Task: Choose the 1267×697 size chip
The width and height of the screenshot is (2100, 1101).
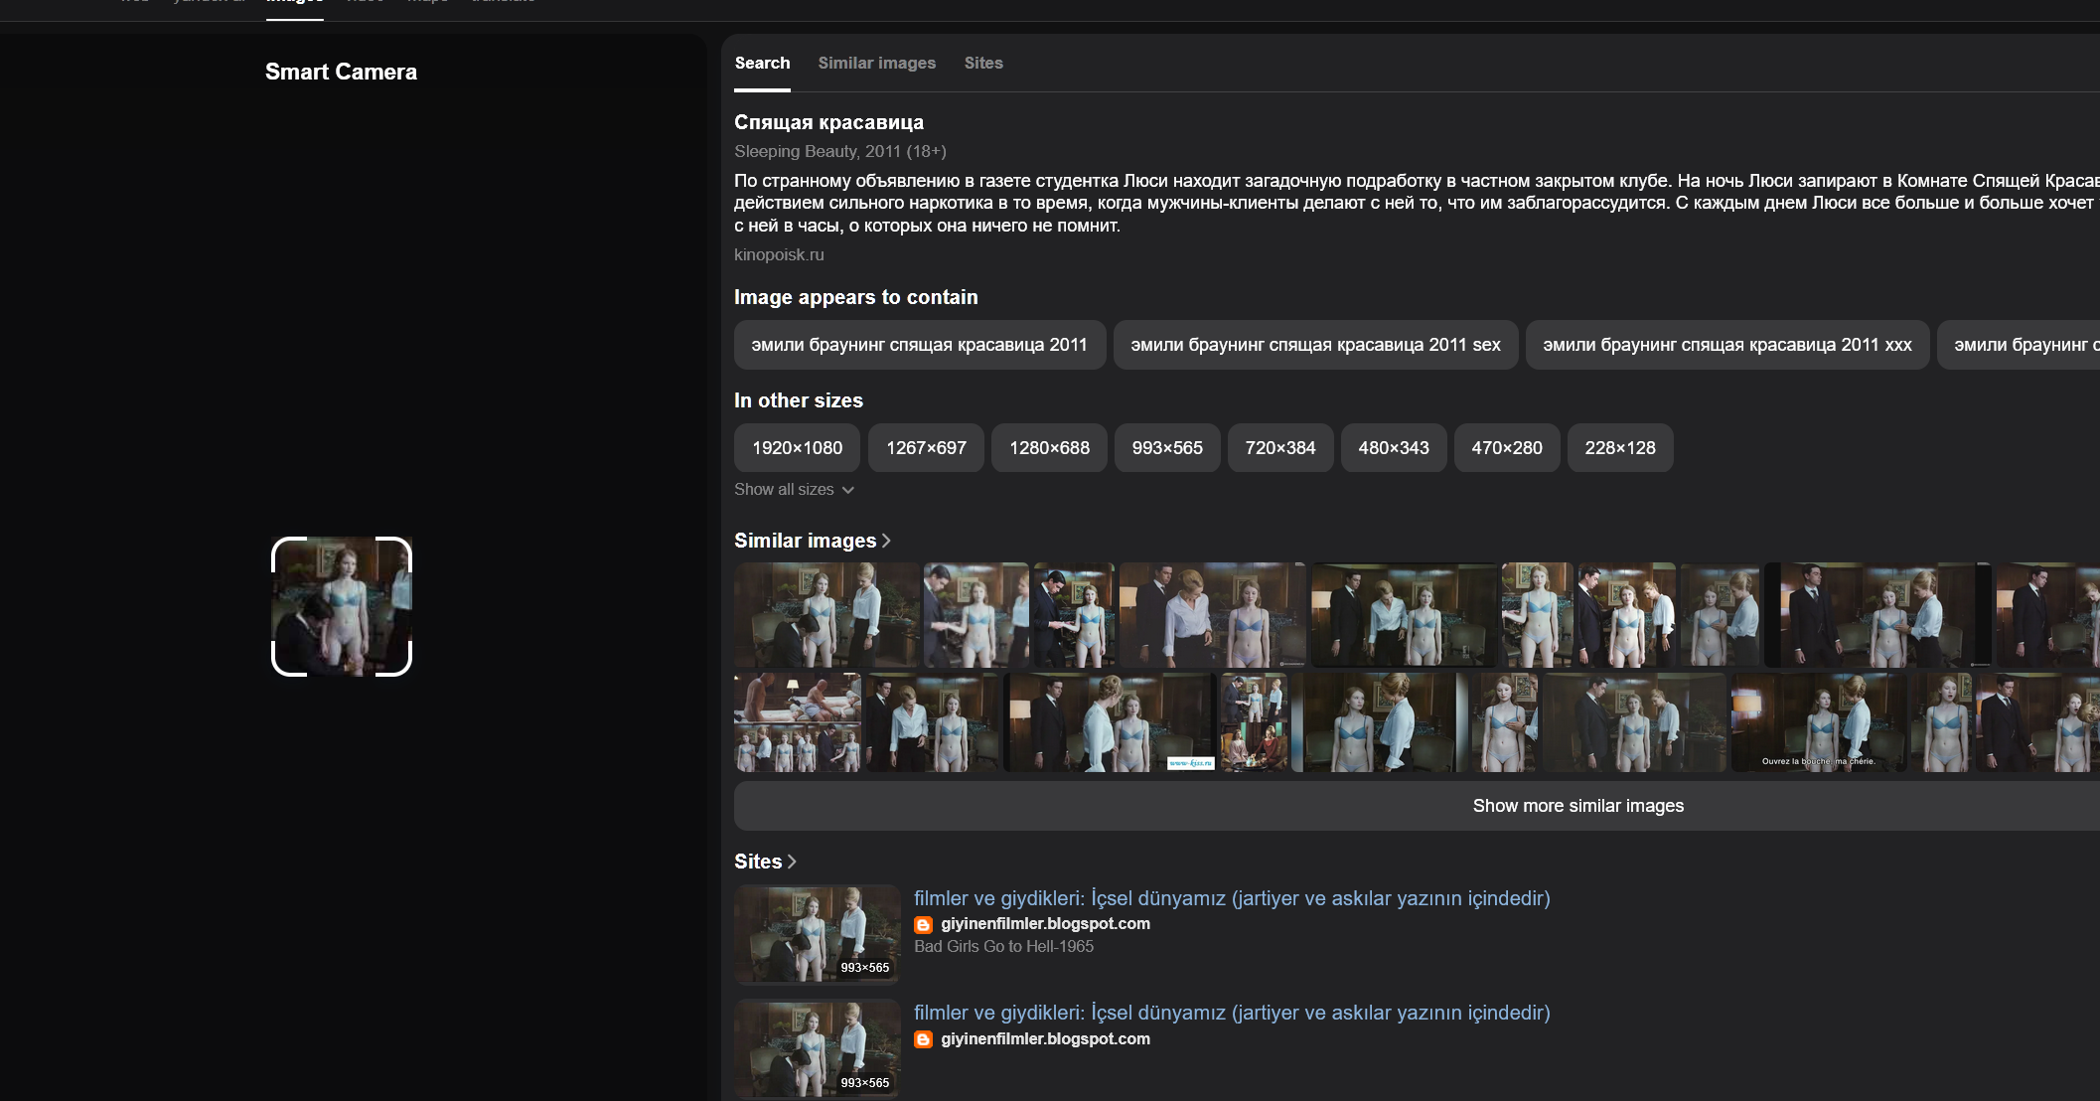Action: 926,448
